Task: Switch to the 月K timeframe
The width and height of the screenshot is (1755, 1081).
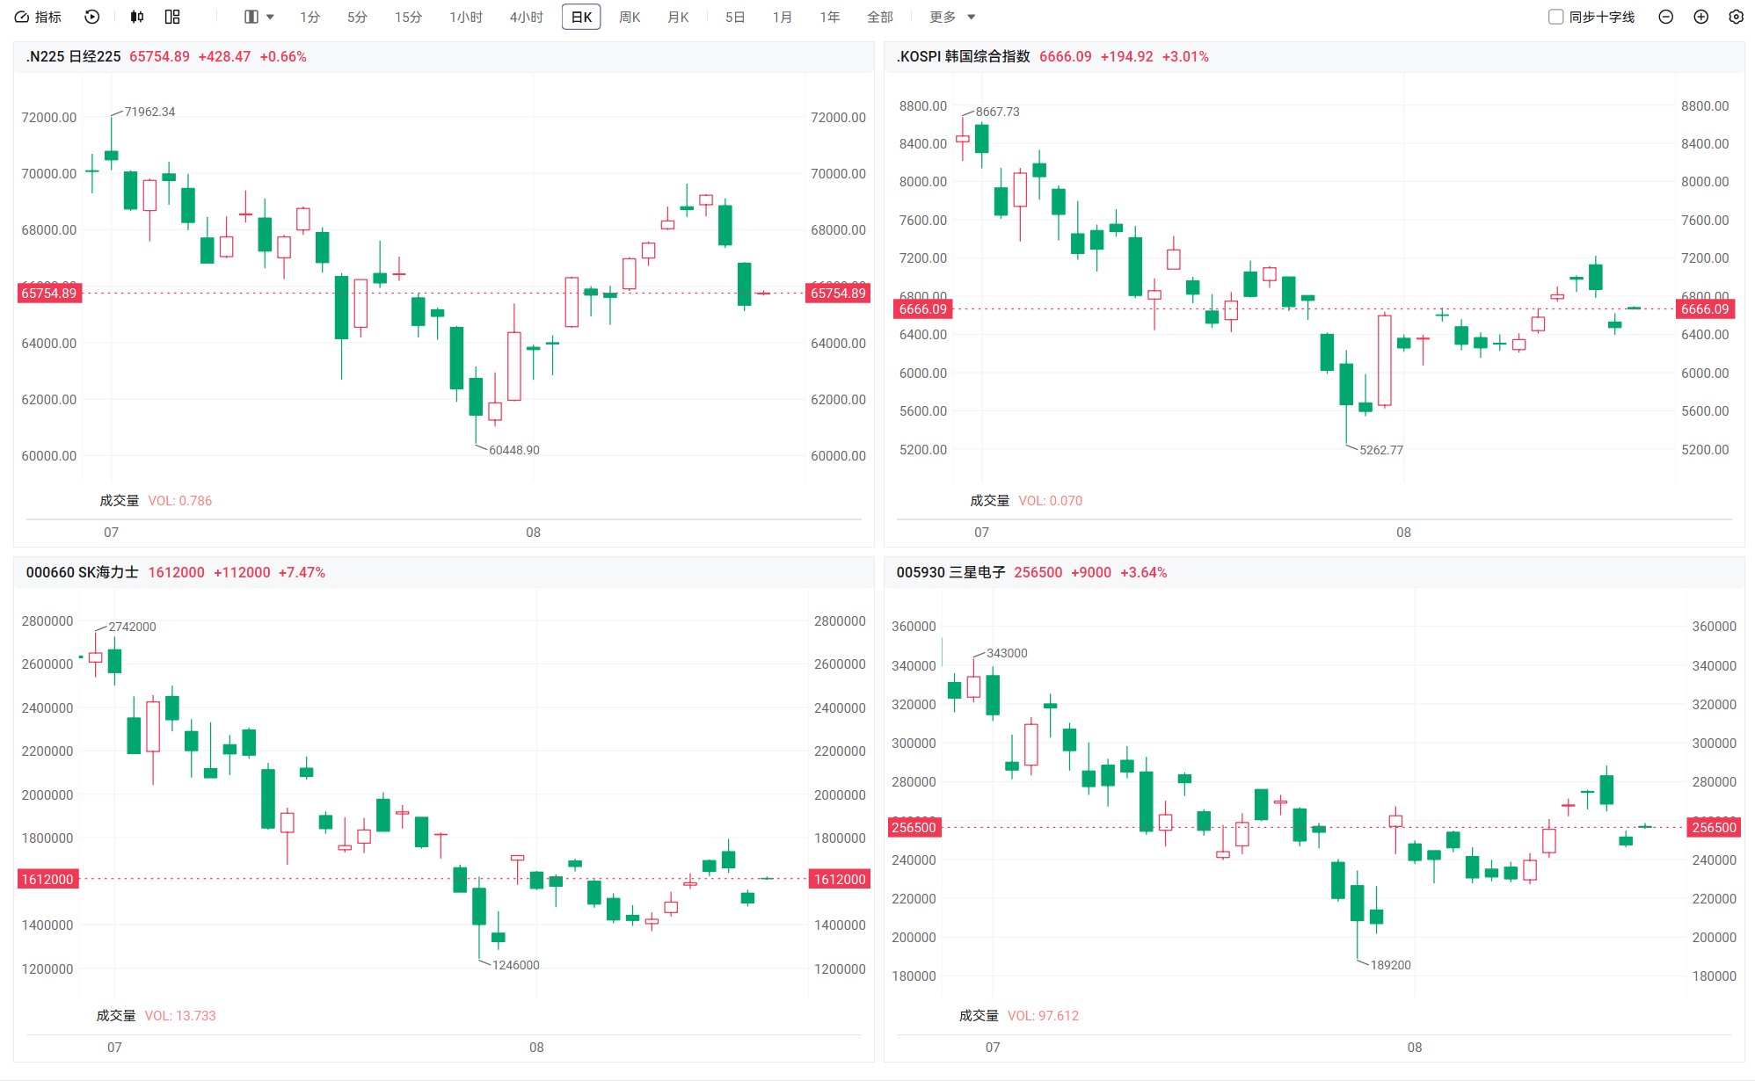Action: (x=678, y=17)
